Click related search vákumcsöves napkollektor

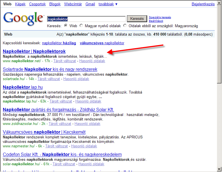[x=102, y=43]
